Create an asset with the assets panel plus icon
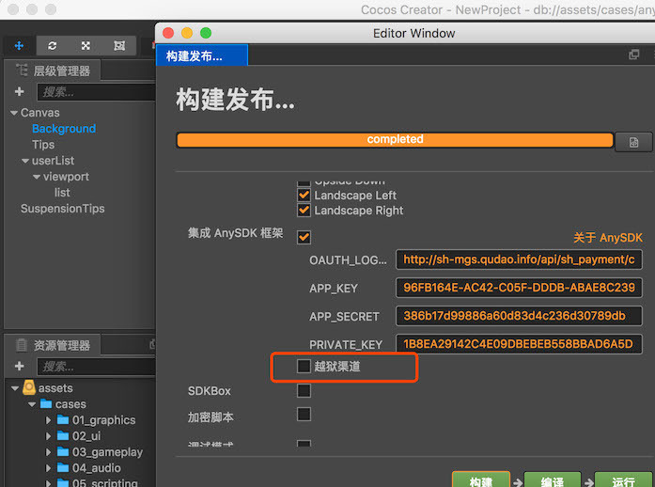Screen dimensions: 655x487 19,367
